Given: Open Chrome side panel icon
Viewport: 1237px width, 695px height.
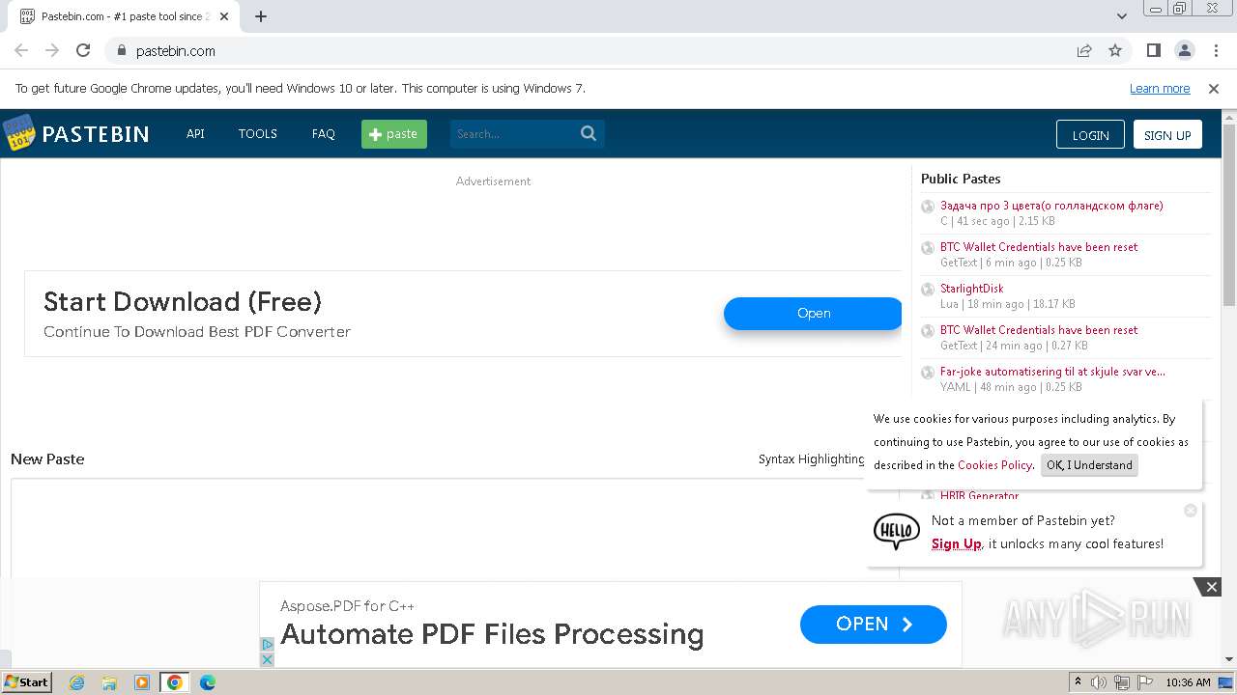Looking at the screenshot, I should coord(1154,50).
